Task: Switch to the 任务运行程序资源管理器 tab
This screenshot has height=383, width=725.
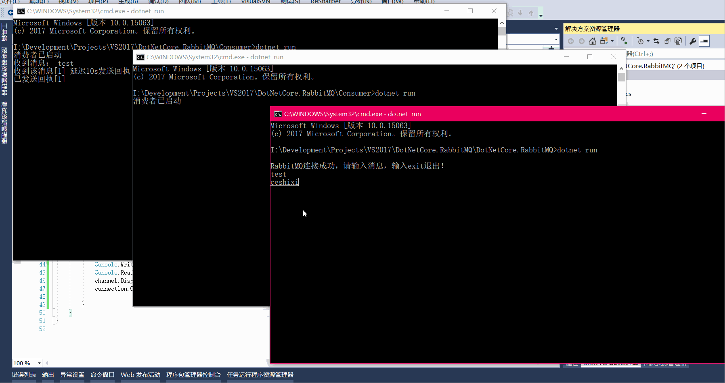Action: (260, 375)
